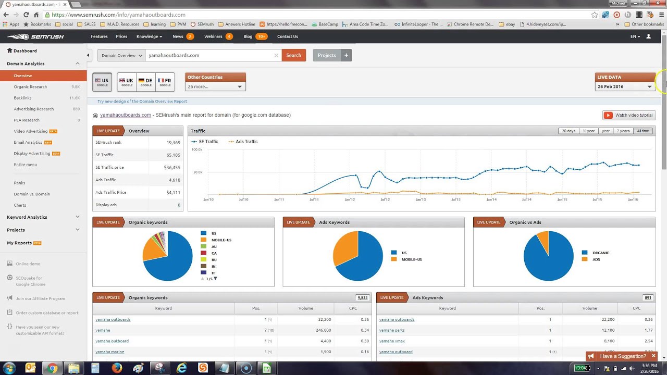
Task: Switch to the FR Google database
Action: point(165,82)
